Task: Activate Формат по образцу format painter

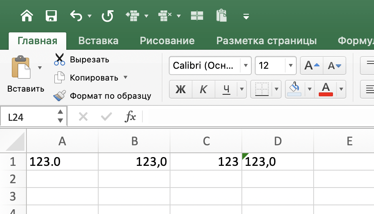Action: 102,96
